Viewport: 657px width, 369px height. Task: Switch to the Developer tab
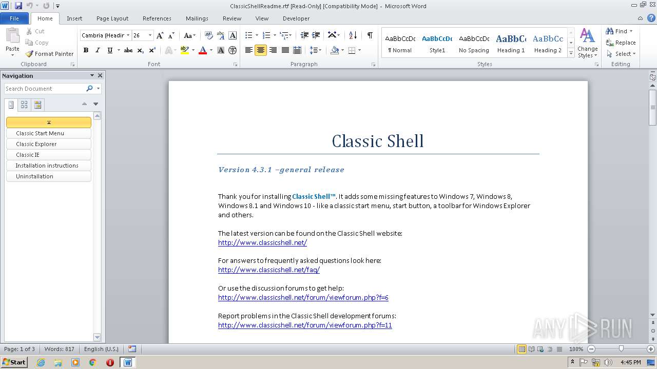(x=296, y=18)
